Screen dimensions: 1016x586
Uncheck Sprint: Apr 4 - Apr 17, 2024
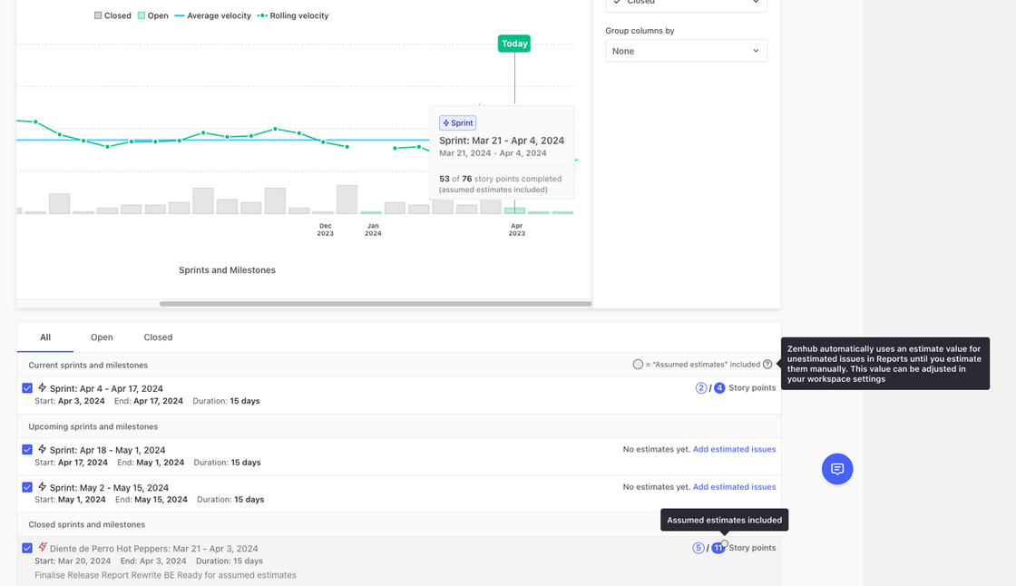pyautogui.click(x=27, y=387)
